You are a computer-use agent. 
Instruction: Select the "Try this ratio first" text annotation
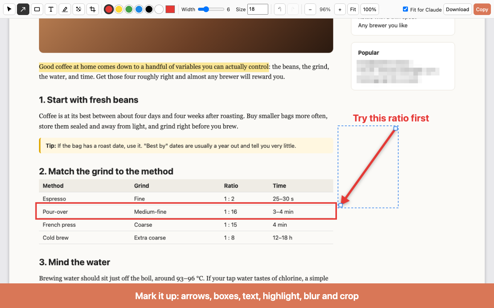point(391,118)
